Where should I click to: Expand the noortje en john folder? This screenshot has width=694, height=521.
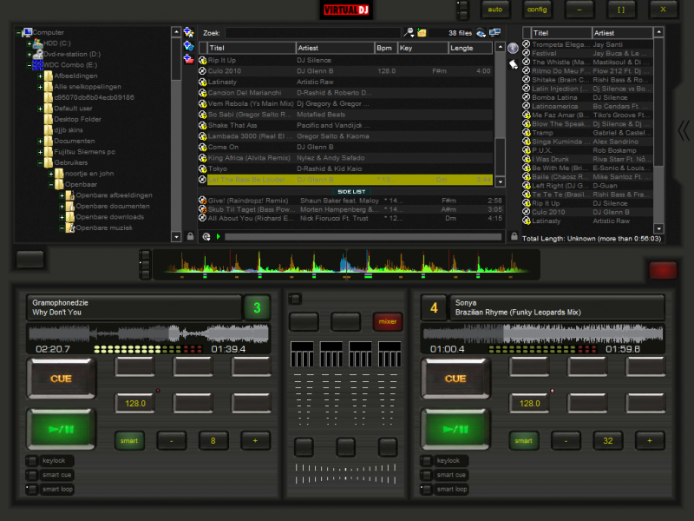51,174
